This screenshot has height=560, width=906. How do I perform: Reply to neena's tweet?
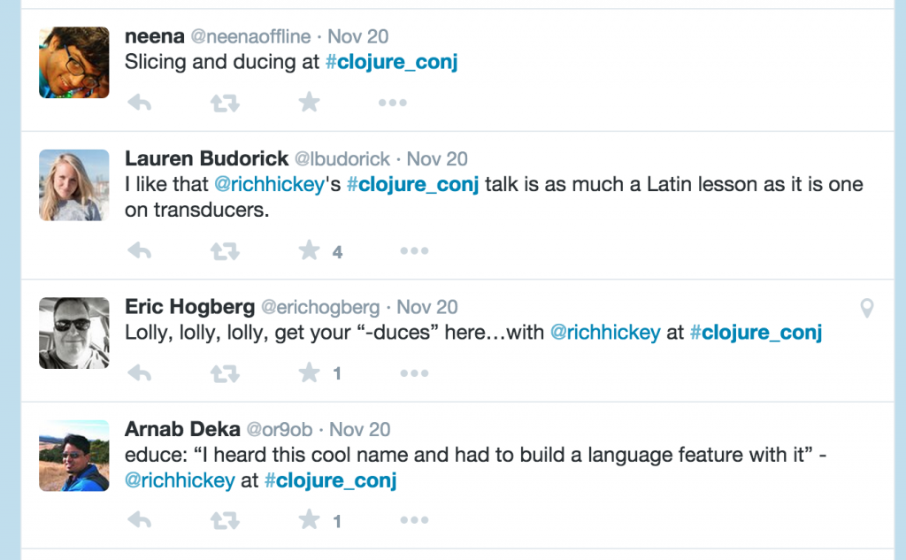139,103
